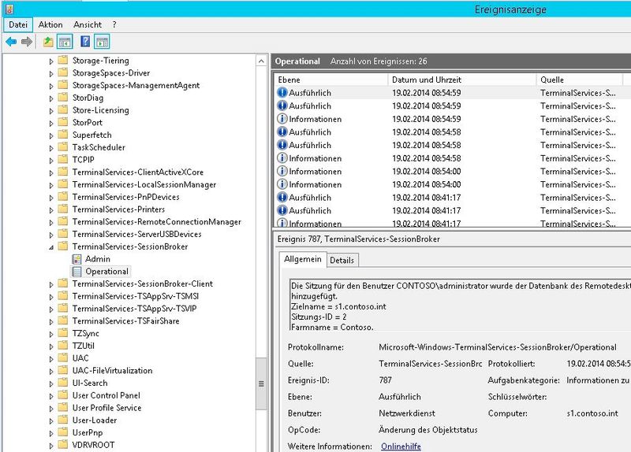The width and height of the screenshot is (631, 452).
Task: Select first Ausführlich event at 19.02.2014 08:54:58
Action: point(450,132)
